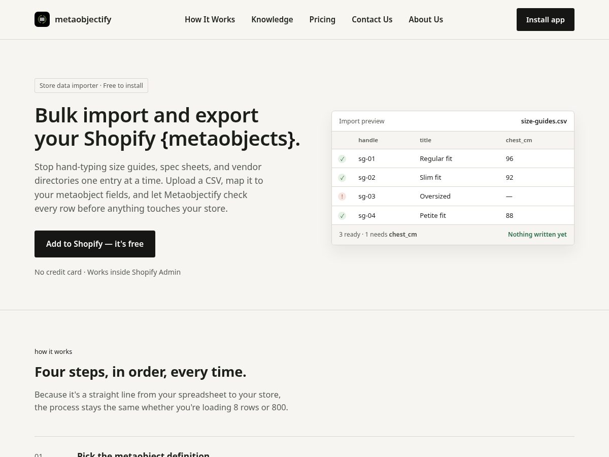Screen dimensions: 609x457
Task: Click the Install app button
Action: pyautogui.click(x=546, y=19)
